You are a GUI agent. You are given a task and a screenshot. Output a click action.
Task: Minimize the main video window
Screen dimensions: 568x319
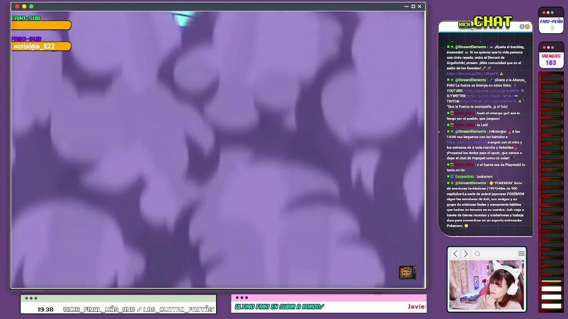406,6
